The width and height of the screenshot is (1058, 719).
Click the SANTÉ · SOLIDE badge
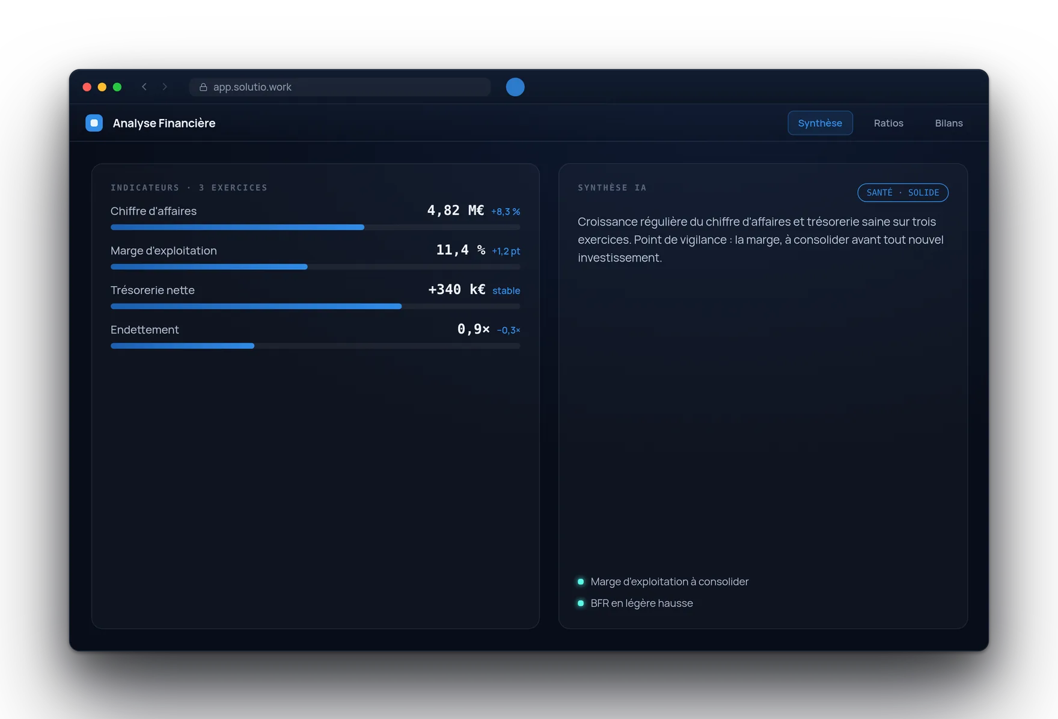coord(902,192)
